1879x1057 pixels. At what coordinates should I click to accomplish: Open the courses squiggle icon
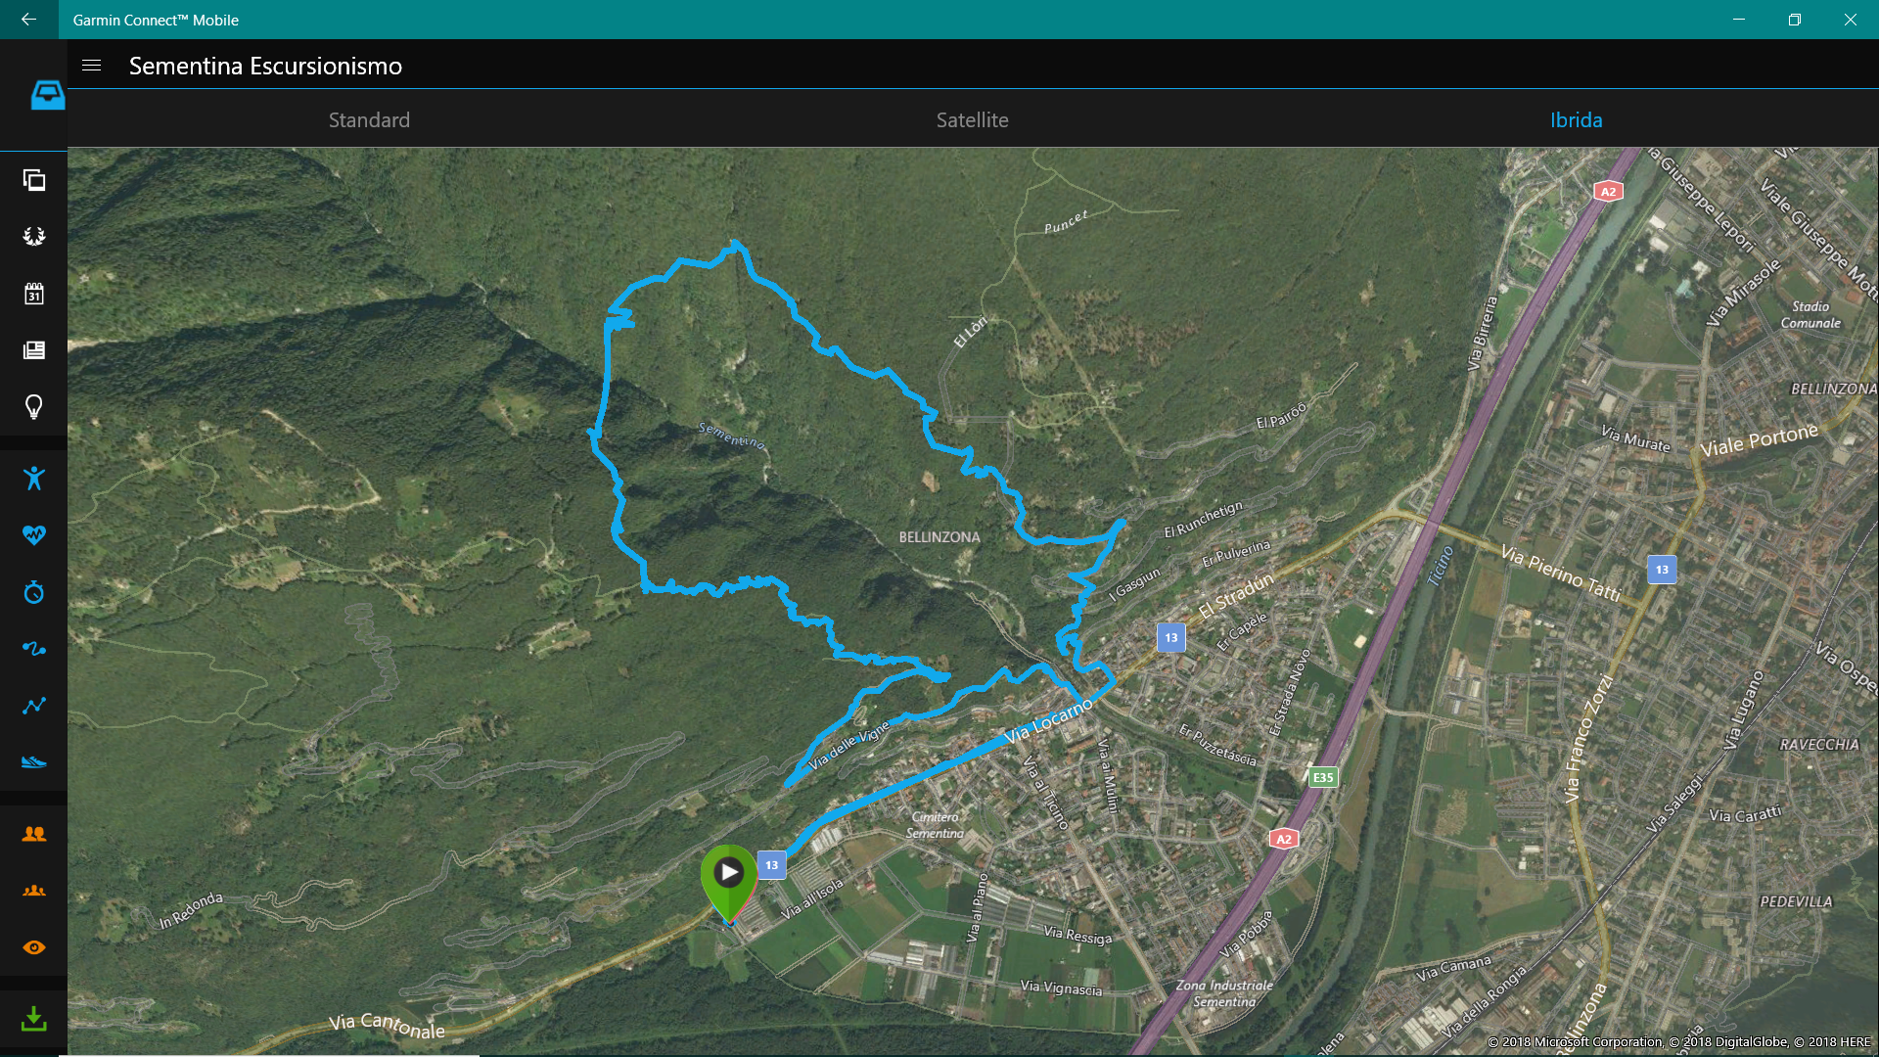pyautogui.click(x=34, y=648)
